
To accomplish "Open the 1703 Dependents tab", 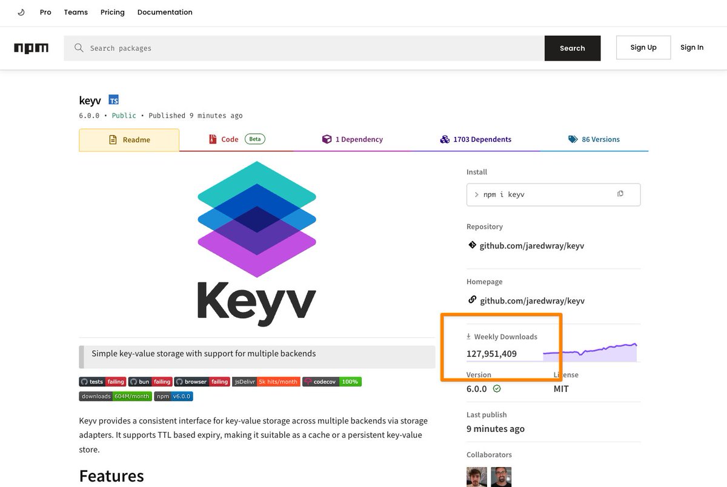I will pos(476,139).
